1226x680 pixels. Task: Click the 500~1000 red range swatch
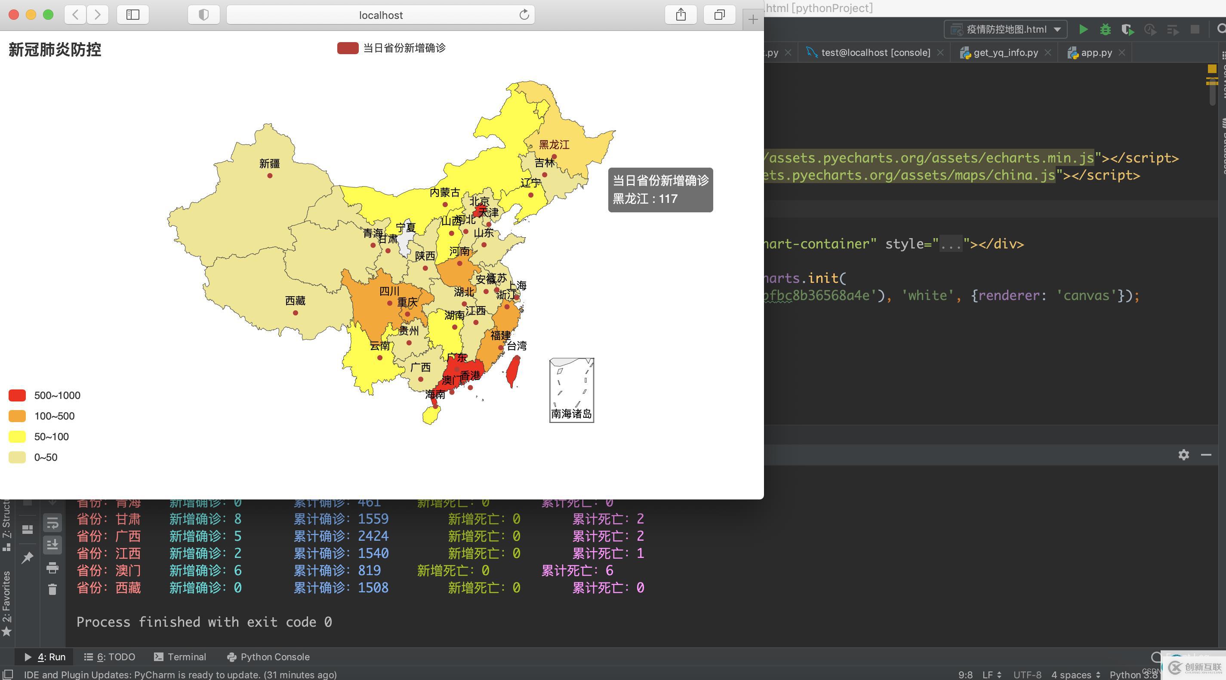tap(17, 395)
